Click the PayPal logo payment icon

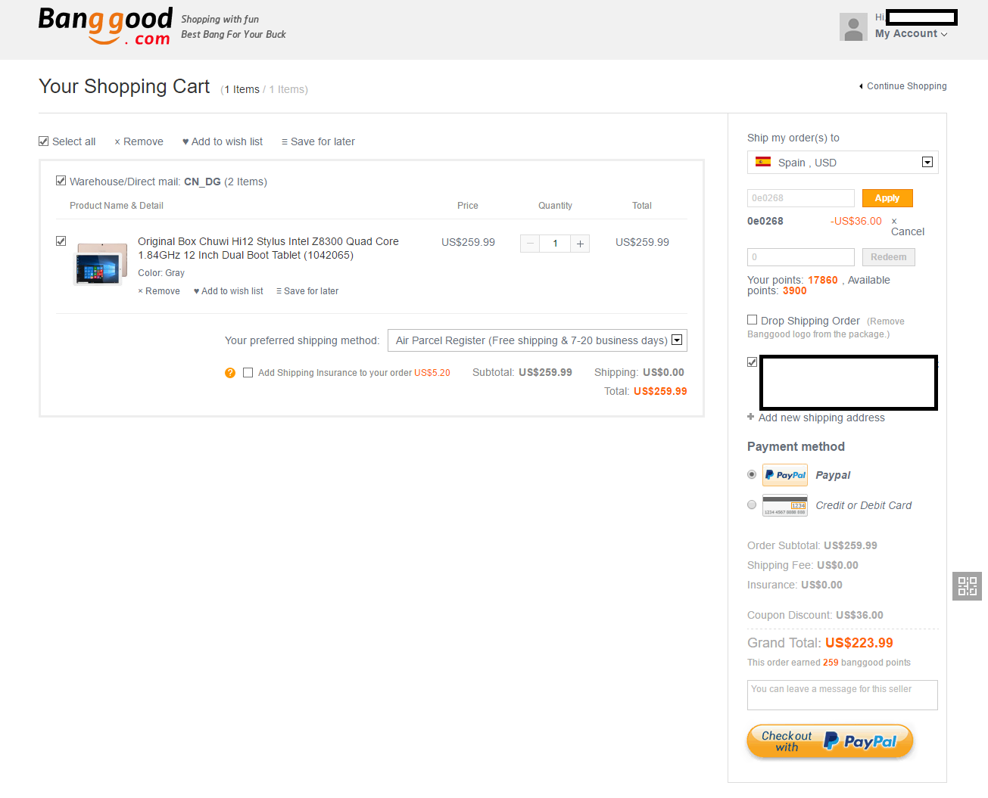[785, 475]
